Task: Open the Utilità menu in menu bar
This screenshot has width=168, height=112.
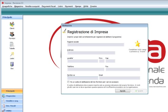Action: tap(86, 6)
